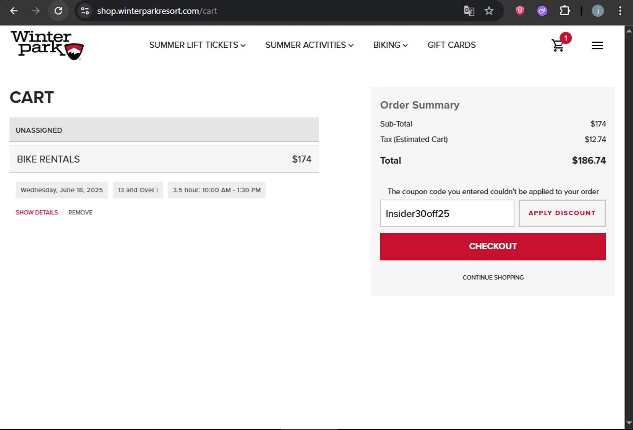Proceed to Checkout
This screenshot has height=430, width=633.
point(493,247)
